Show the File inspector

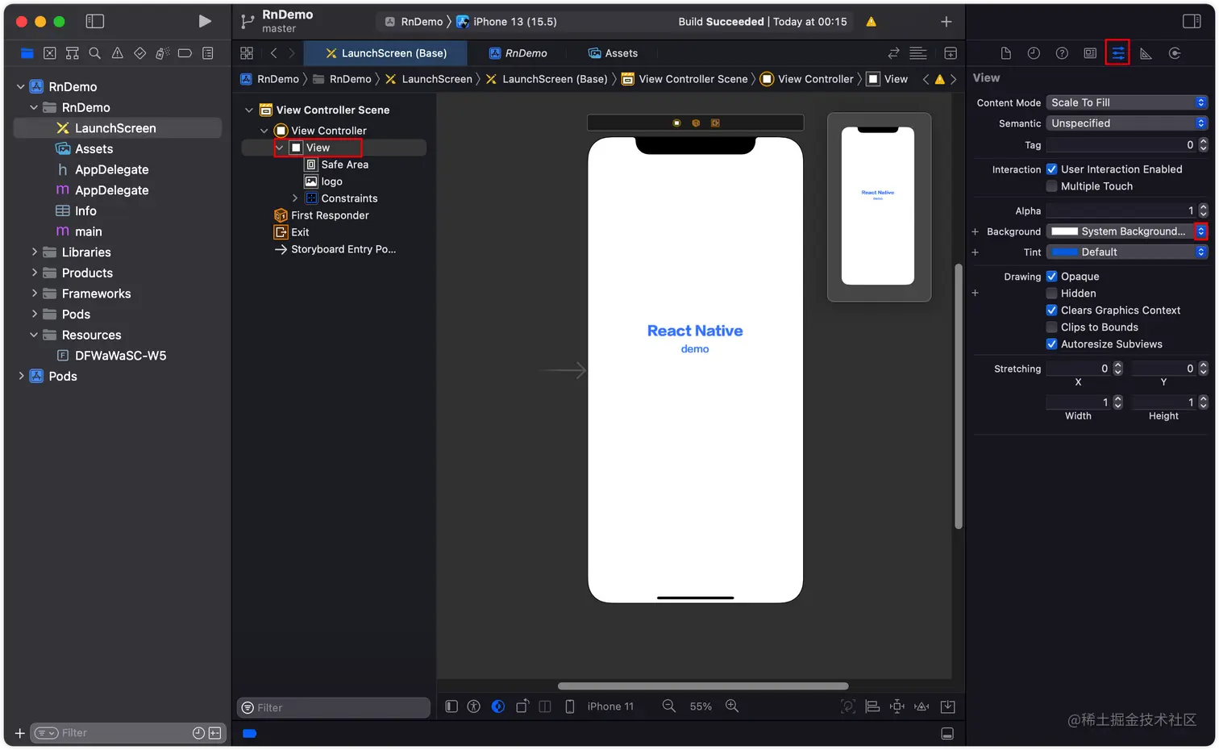[x=1005, y=53]
